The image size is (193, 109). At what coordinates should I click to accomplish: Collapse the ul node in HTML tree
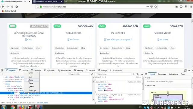10,100
